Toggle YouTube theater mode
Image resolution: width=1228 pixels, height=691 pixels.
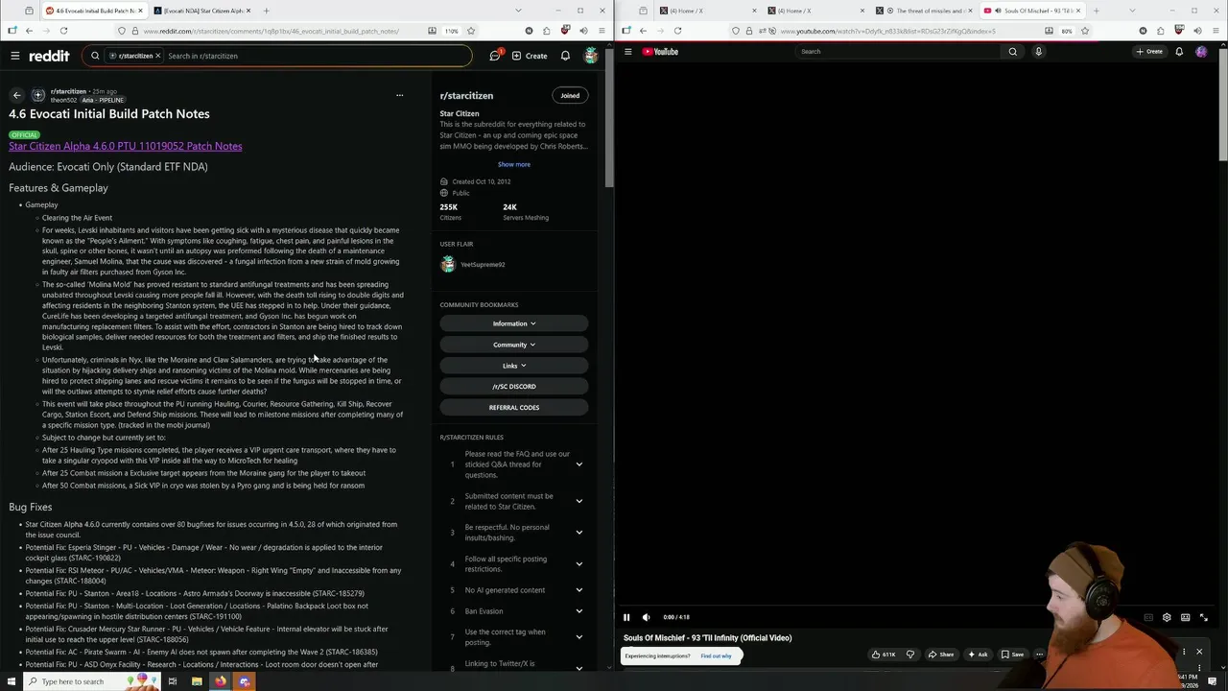[1185, 617]
